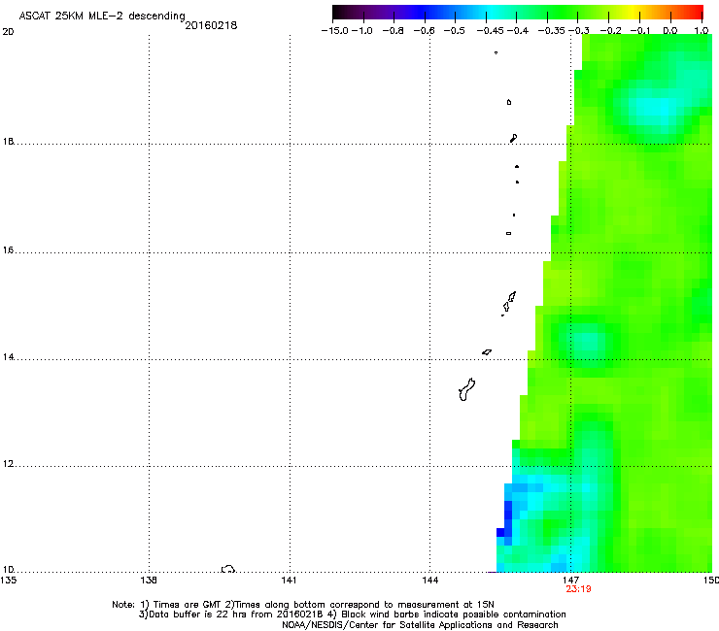Click the date label '20160218' beside the title

tap(211, 25)
